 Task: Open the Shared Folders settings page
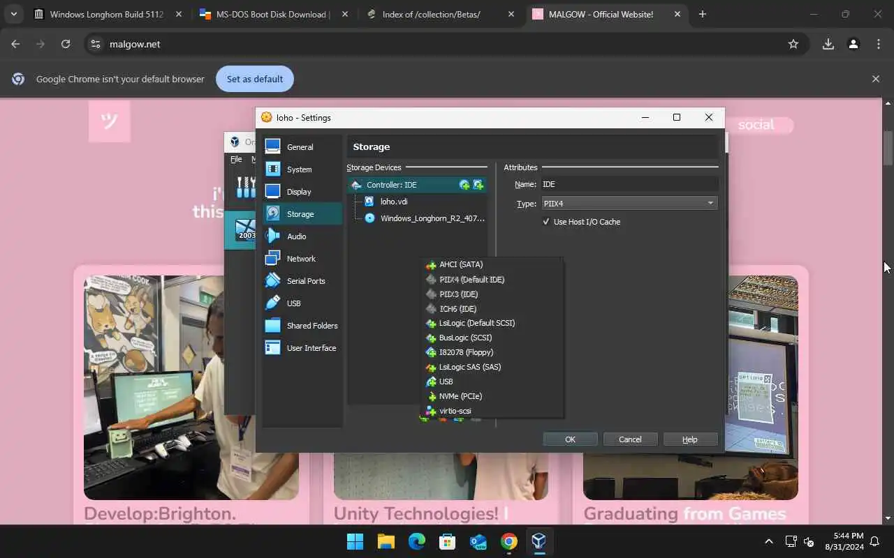coord(302,326)
